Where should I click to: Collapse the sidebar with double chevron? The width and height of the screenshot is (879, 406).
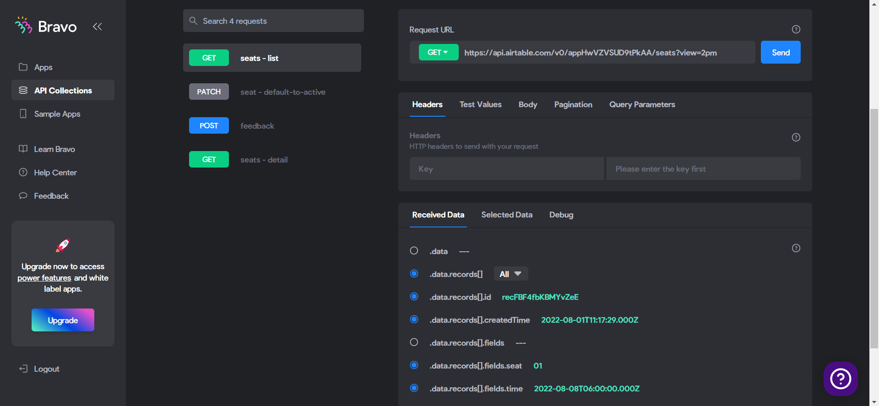pos(97,27)
